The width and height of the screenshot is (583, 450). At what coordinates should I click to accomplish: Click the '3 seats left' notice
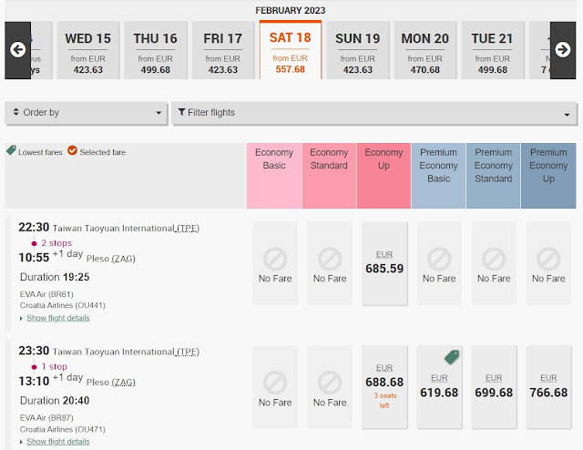[385, 401]
